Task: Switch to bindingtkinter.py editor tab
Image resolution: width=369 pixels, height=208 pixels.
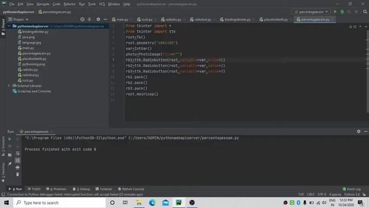Action: (236, 20)
